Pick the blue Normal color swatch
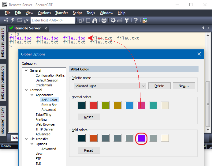The width and height of the screenshot is (212, 166). tap(129, 105)
